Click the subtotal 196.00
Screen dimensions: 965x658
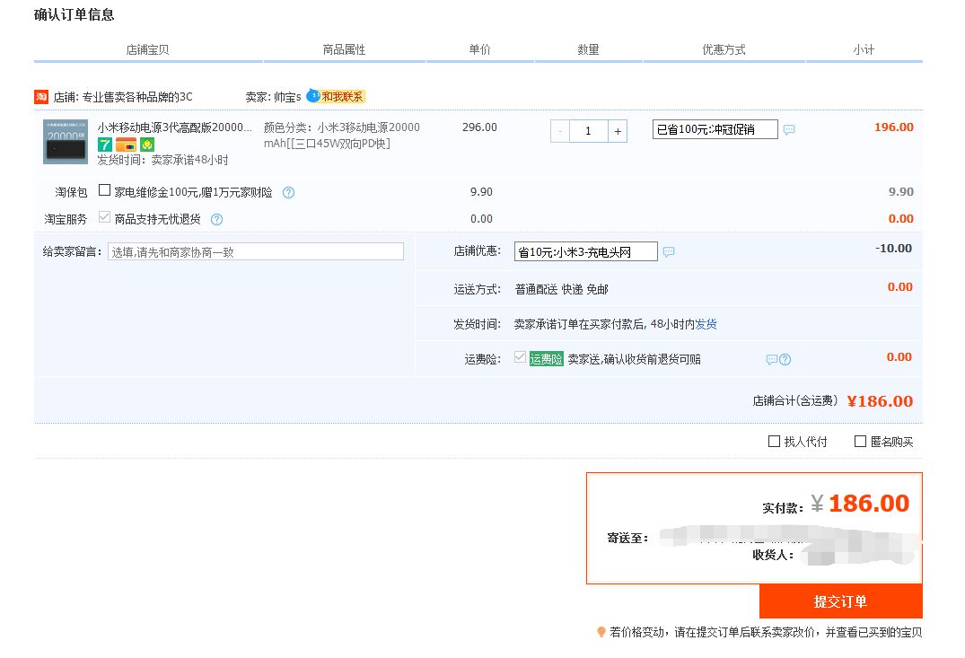(893, 127)
